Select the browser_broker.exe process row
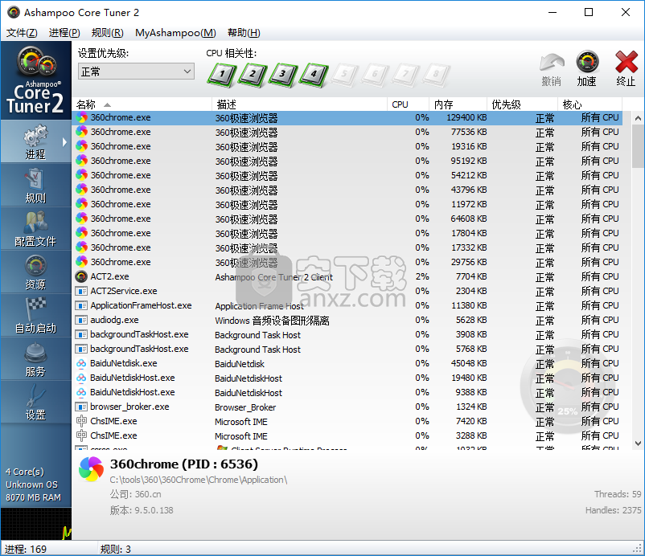Viewport: 645px width, 556px height. (x=347, y=407)
